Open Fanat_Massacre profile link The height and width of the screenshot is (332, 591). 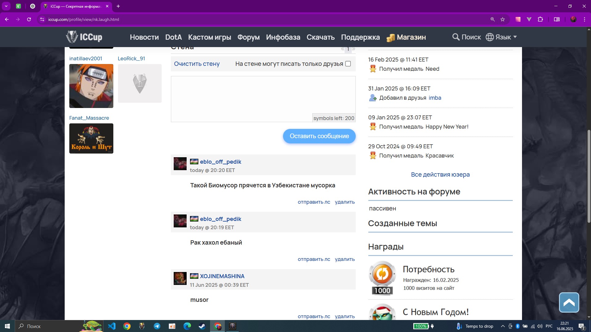[89, 118]
